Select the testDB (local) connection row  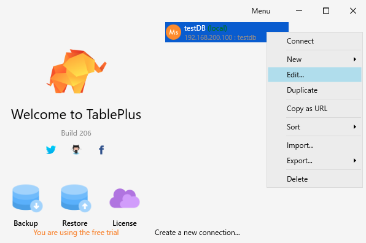click(227, 32)
